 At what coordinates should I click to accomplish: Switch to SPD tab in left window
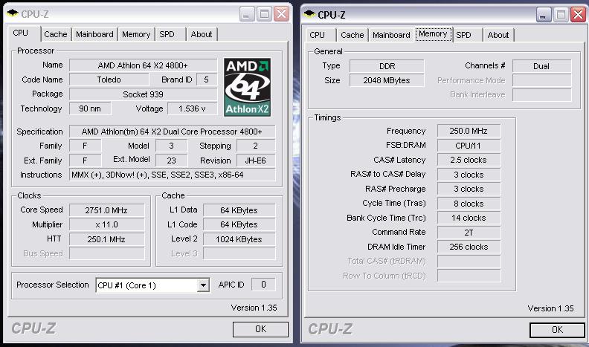(167, 34)
